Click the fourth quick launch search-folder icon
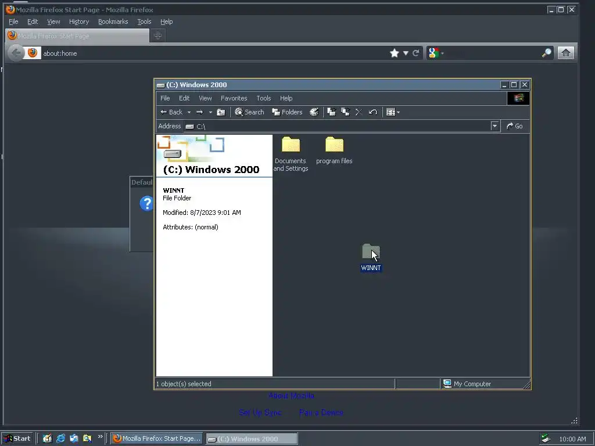The image size is (595, 446). pos(87,439)
